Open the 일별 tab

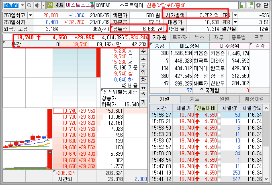point(225,99)
